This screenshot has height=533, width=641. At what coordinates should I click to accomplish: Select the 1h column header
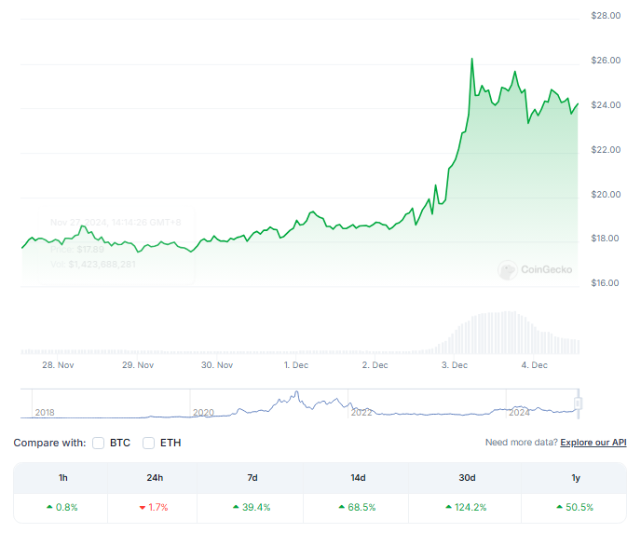pyautogui.click(x=63, y=478)
